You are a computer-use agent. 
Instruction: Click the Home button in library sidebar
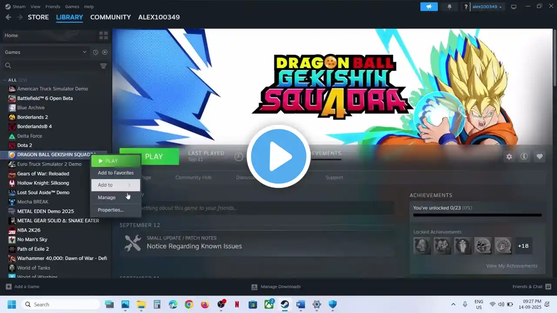[49, 35]
